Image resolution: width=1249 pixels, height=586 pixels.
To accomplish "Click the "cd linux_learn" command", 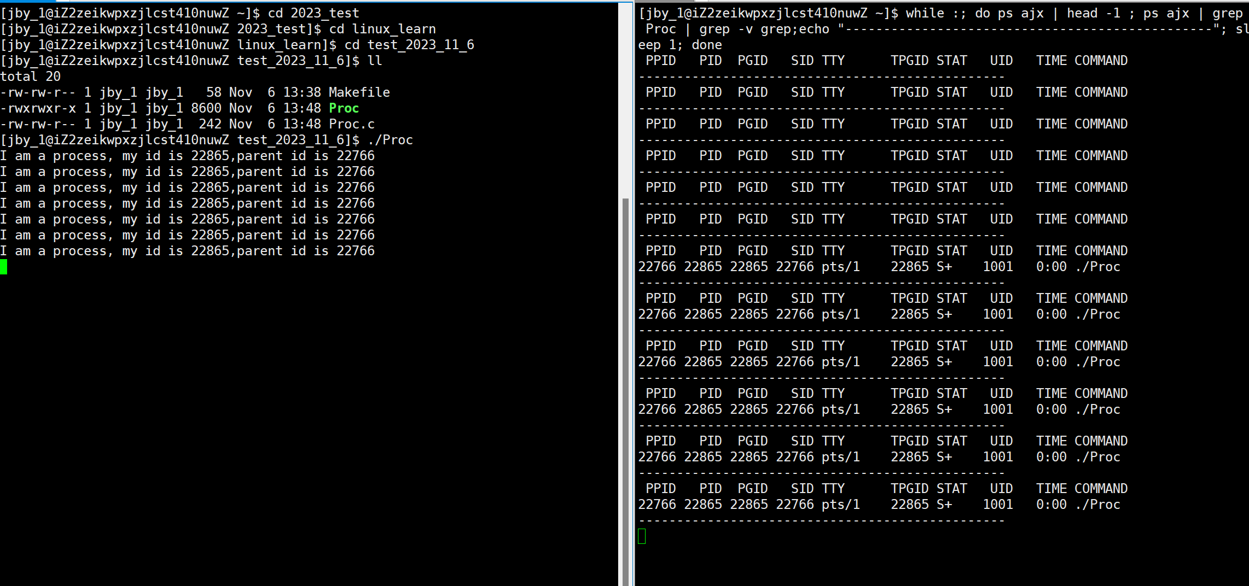I will pos(382,29).
